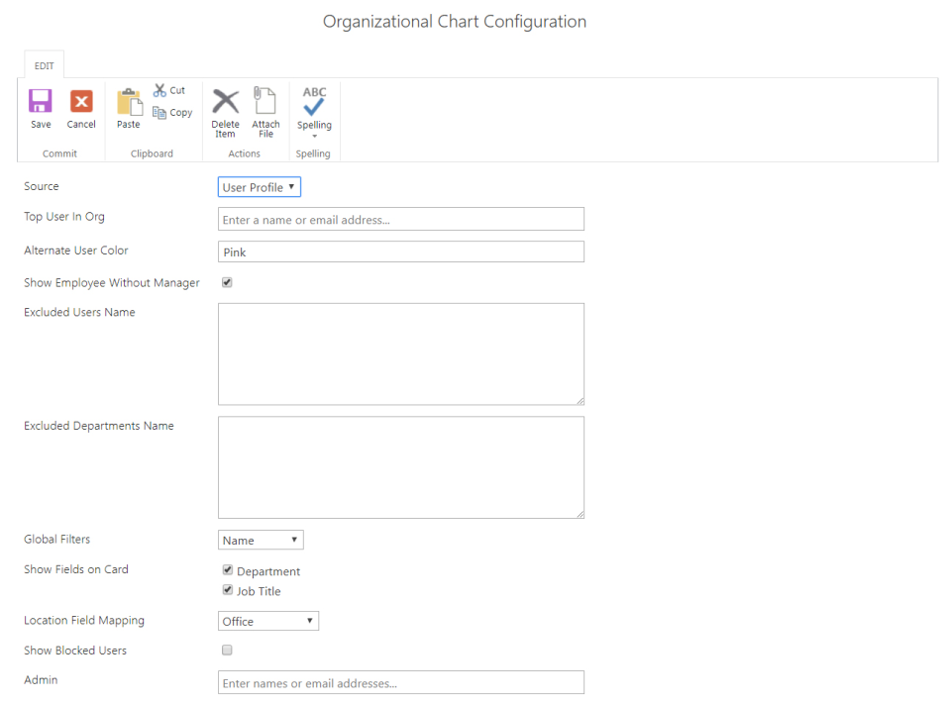Image resolution: width=951 pixels, height=703 pixels.
Task: Click the Top User In Org input field
Action: (x=400, y=219)
